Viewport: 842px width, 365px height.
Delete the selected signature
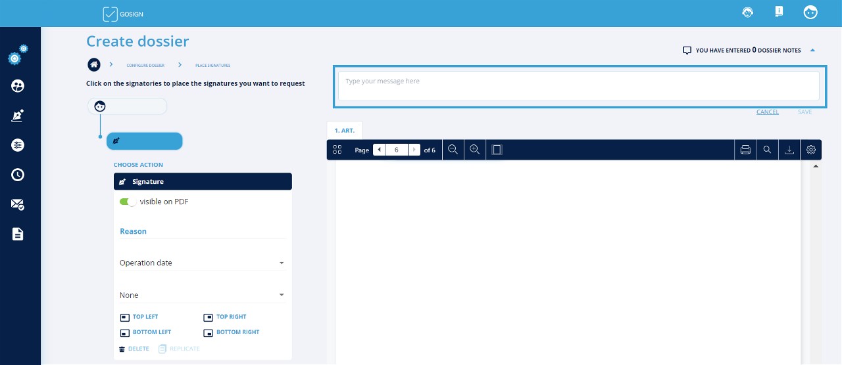point(134,349)
